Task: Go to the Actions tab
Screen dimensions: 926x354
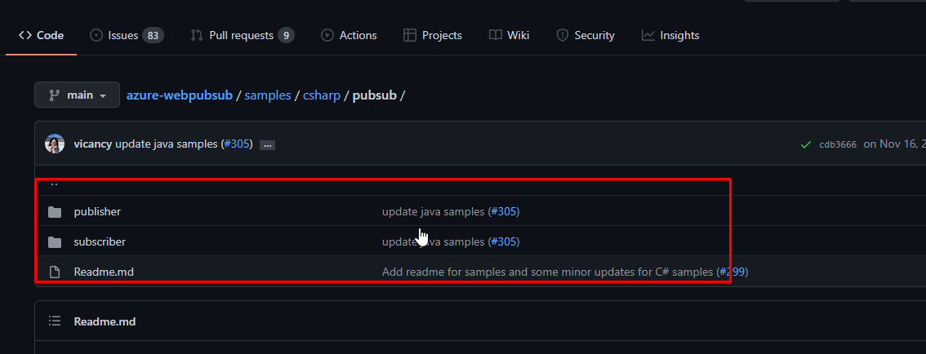Action: pos(349,35)
